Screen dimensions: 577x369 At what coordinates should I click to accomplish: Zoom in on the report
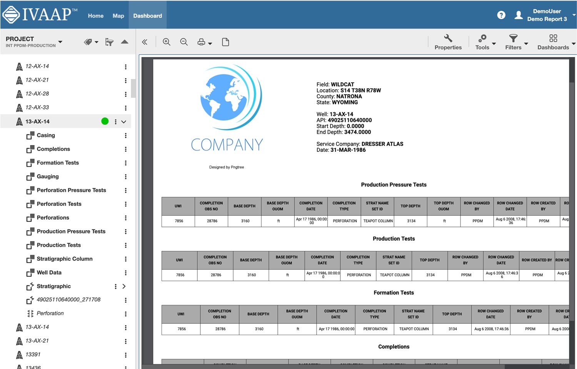click(167, 42)
